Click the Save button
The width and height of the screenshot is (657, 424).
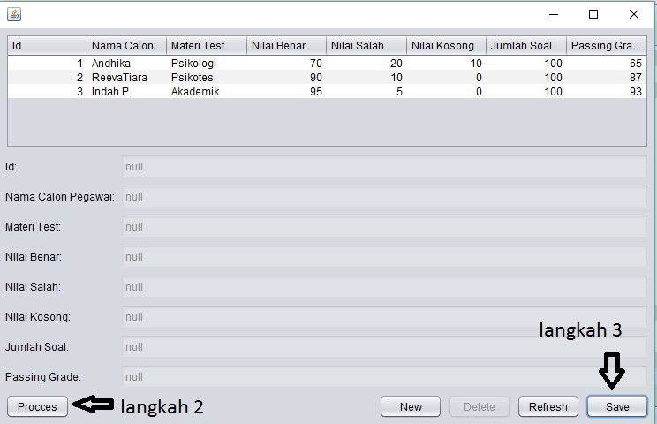click(617, 406)
